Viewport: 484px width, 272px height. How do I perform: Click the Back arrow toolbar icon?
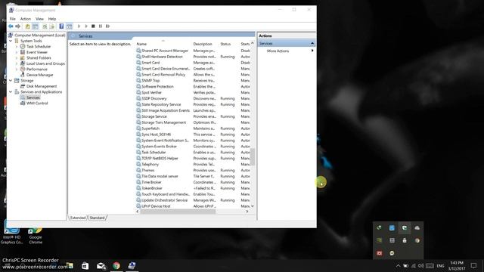pos(11,26)
